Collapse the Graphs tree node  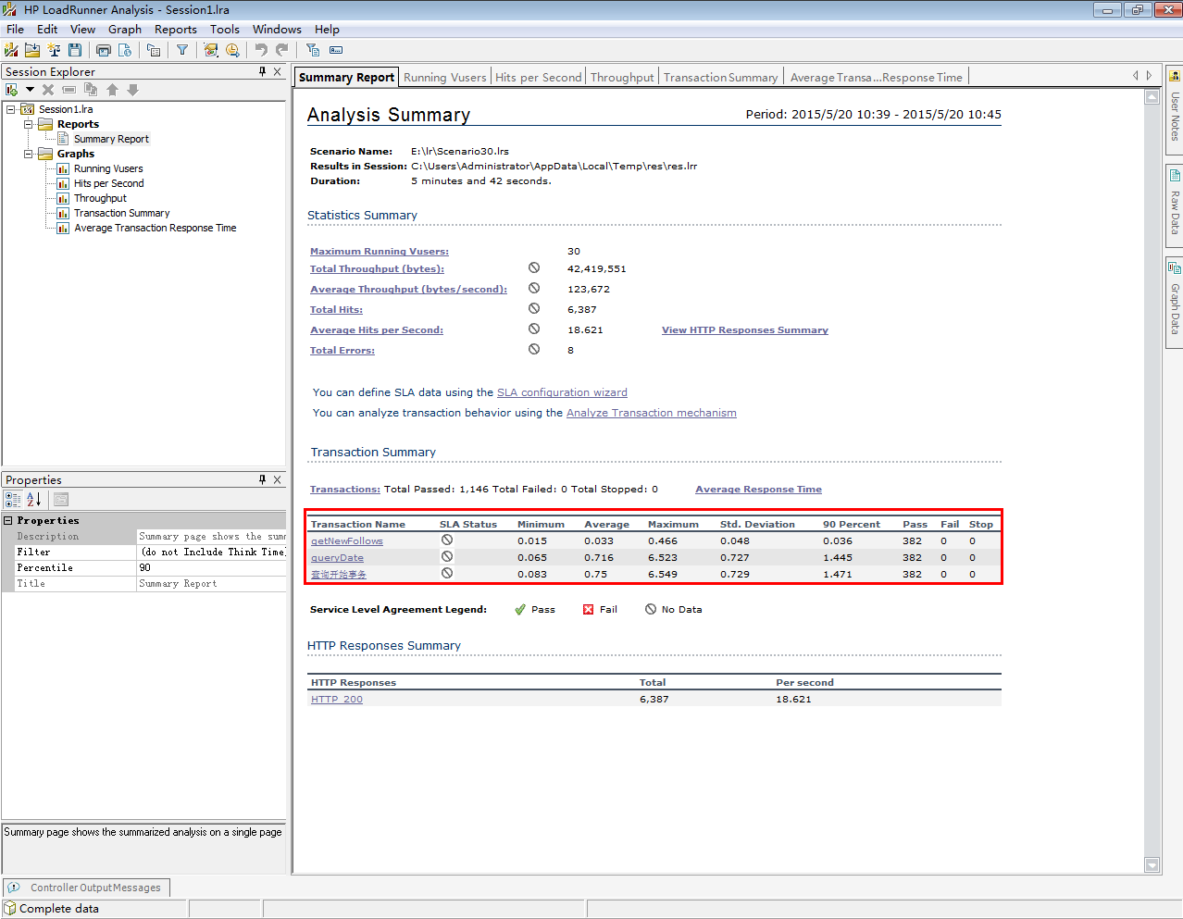(28, 154)
